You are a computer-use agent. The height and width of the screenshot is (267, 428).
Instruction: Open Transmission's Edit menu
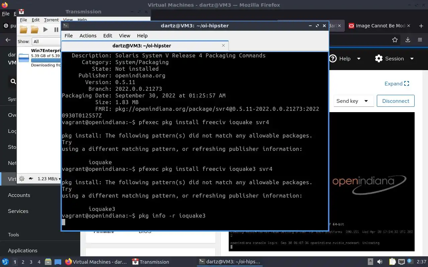click(35, 20)
